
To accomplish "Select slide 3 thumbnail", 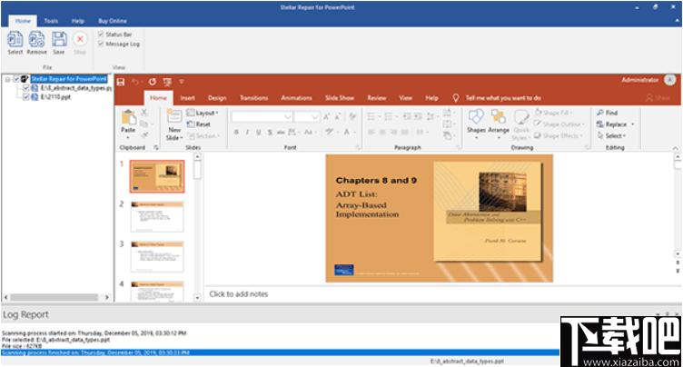I will pos(157,256).
